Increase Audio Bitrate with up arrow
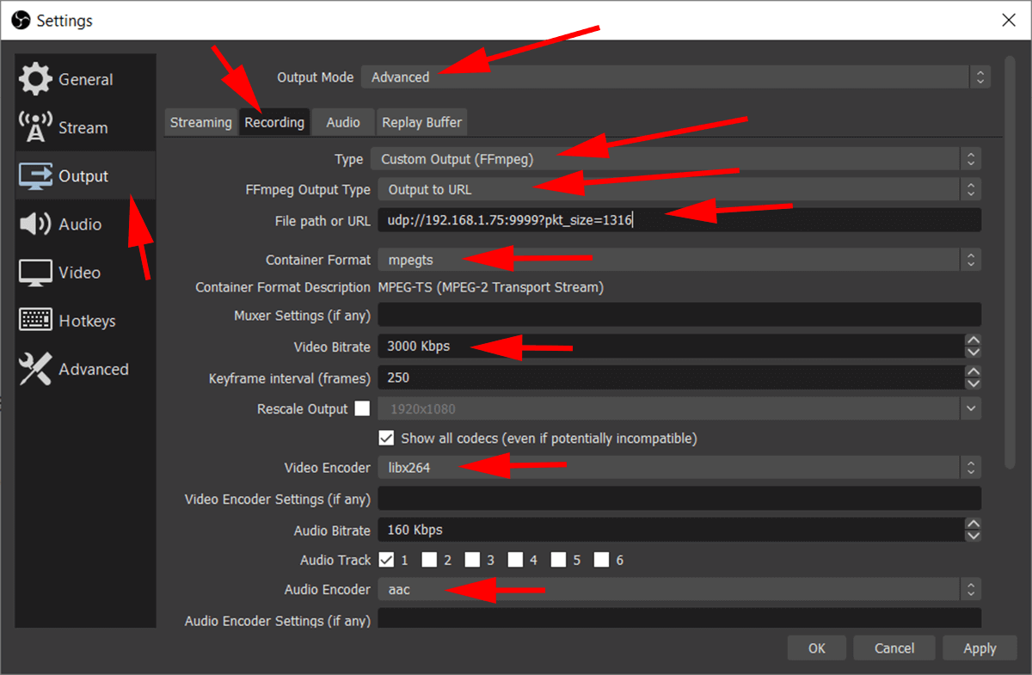 pos(974,524)
